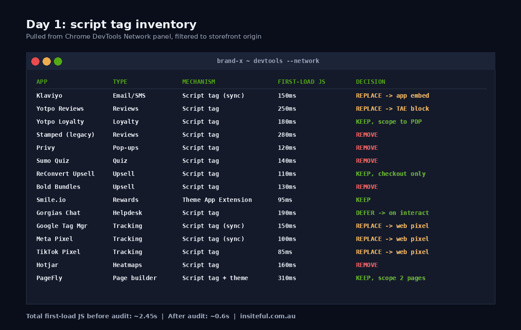Click the yellow minimize traffic light

pos(46,61)
